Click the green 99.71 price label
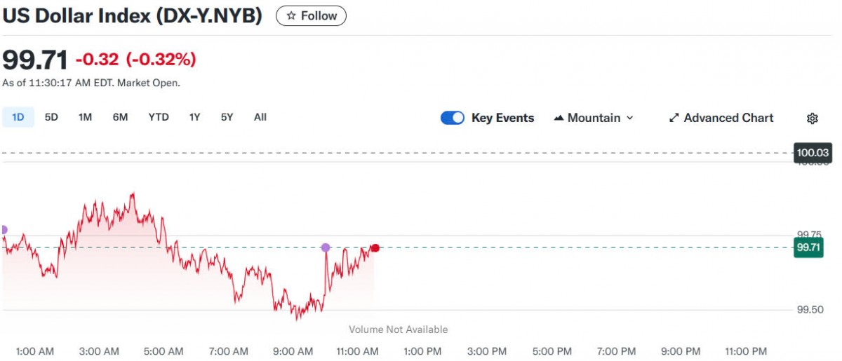Viewport: 842px width, 361px height. click(808, 247)
